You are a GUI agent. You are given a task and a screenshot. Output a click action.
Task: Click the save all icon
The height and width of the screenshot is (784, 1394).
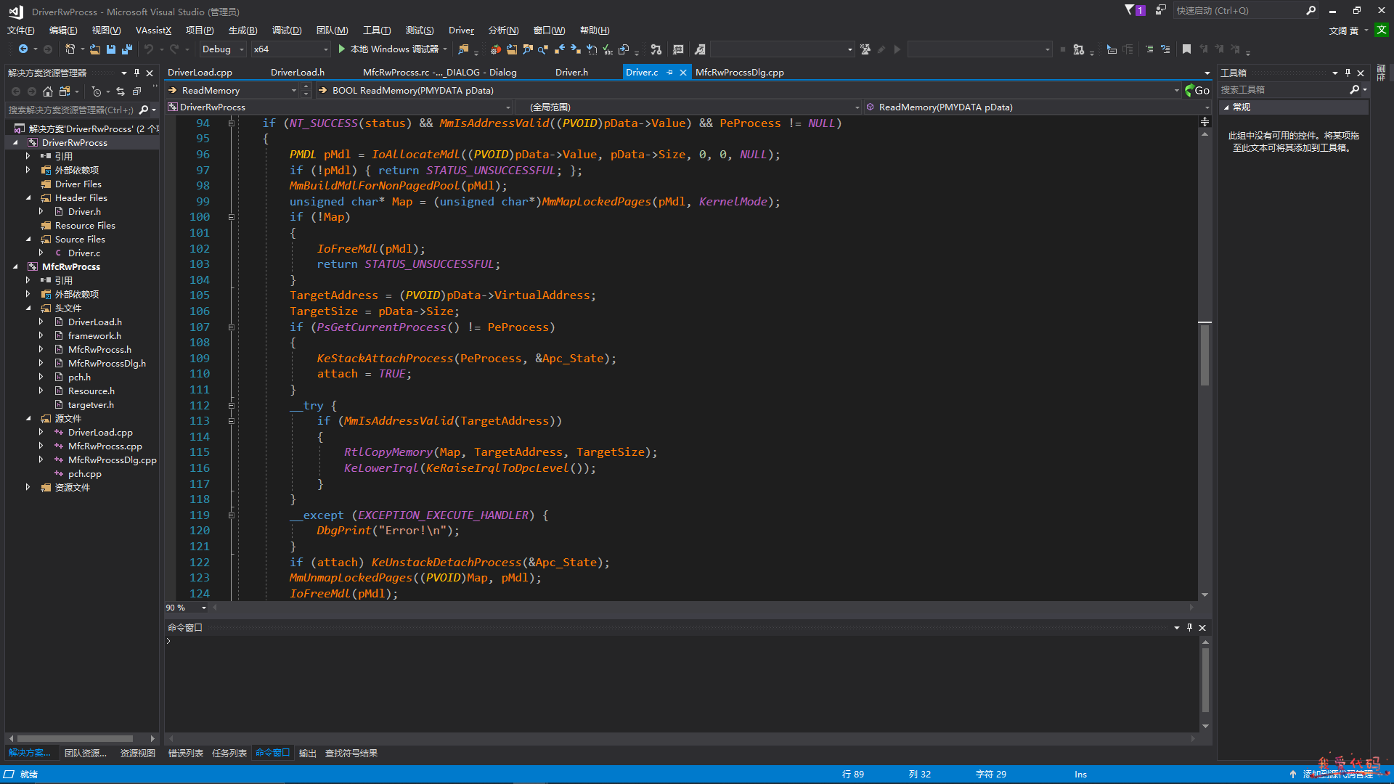tap(127, 49)
